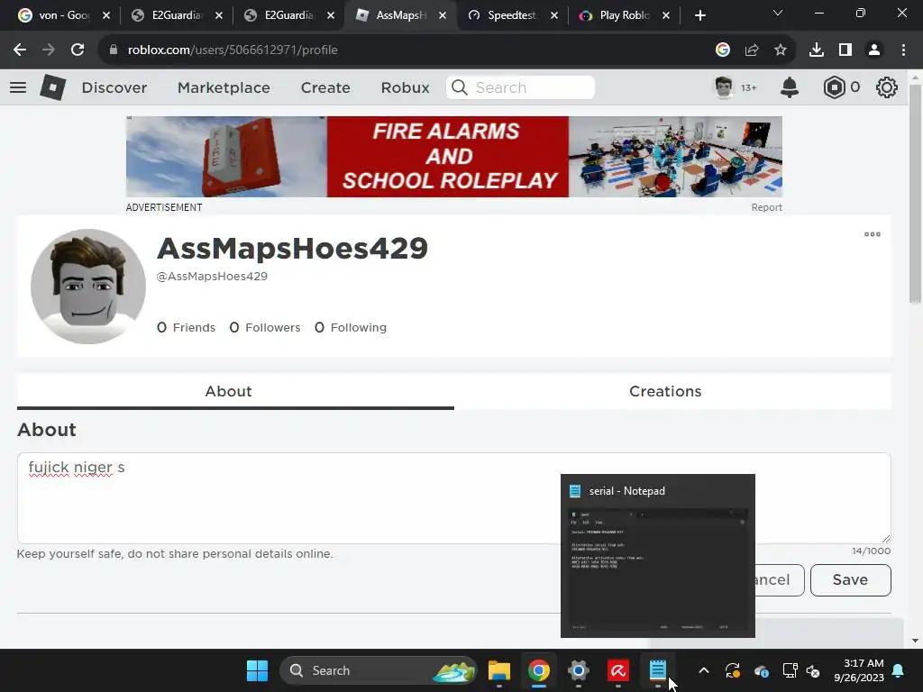Open the Roblox hamburger navigation menu
This screenshot has width=923, height=692.
click(18, 87)
